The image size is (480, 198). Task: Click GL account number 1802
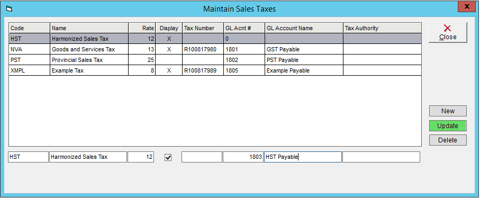pos(244,60)
